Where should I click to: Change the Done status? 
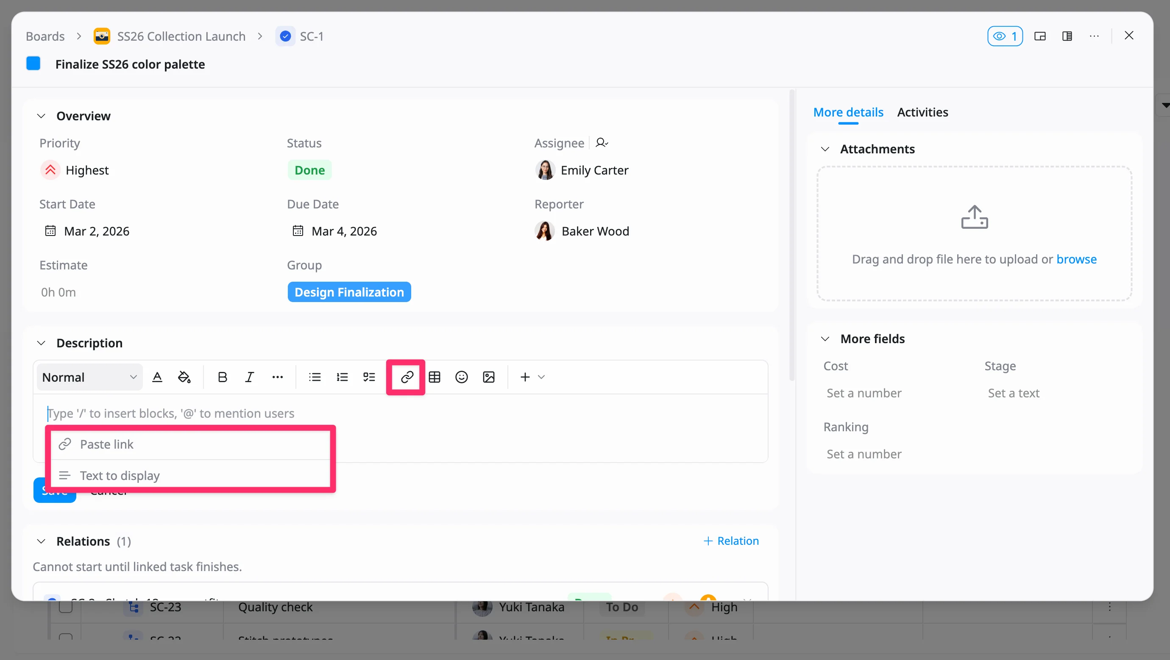tap(310, 170)
